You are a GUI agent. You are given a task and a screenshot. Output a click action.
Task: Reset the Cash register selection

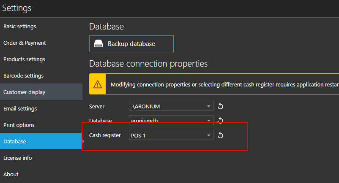click(x=220, y=135)
